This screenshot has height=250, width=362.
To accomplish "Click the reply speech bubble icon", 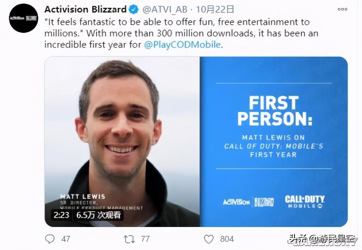I will 49,239.
